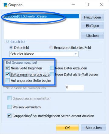Select Gruppen[0]:Schueler.Klasse list entry
Screen dimensions: 109x134
coord(41,16)
